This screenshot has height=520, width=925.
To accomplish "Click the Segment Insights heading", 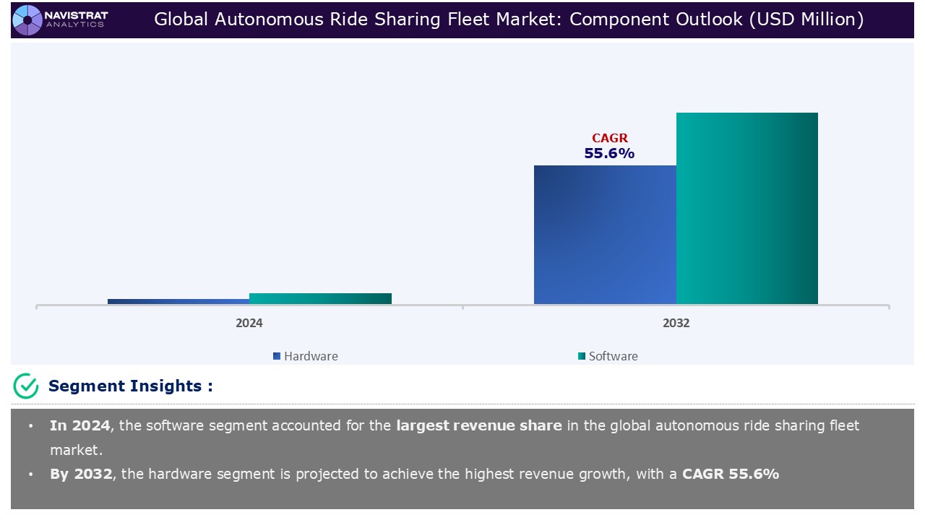I will 130,386.
